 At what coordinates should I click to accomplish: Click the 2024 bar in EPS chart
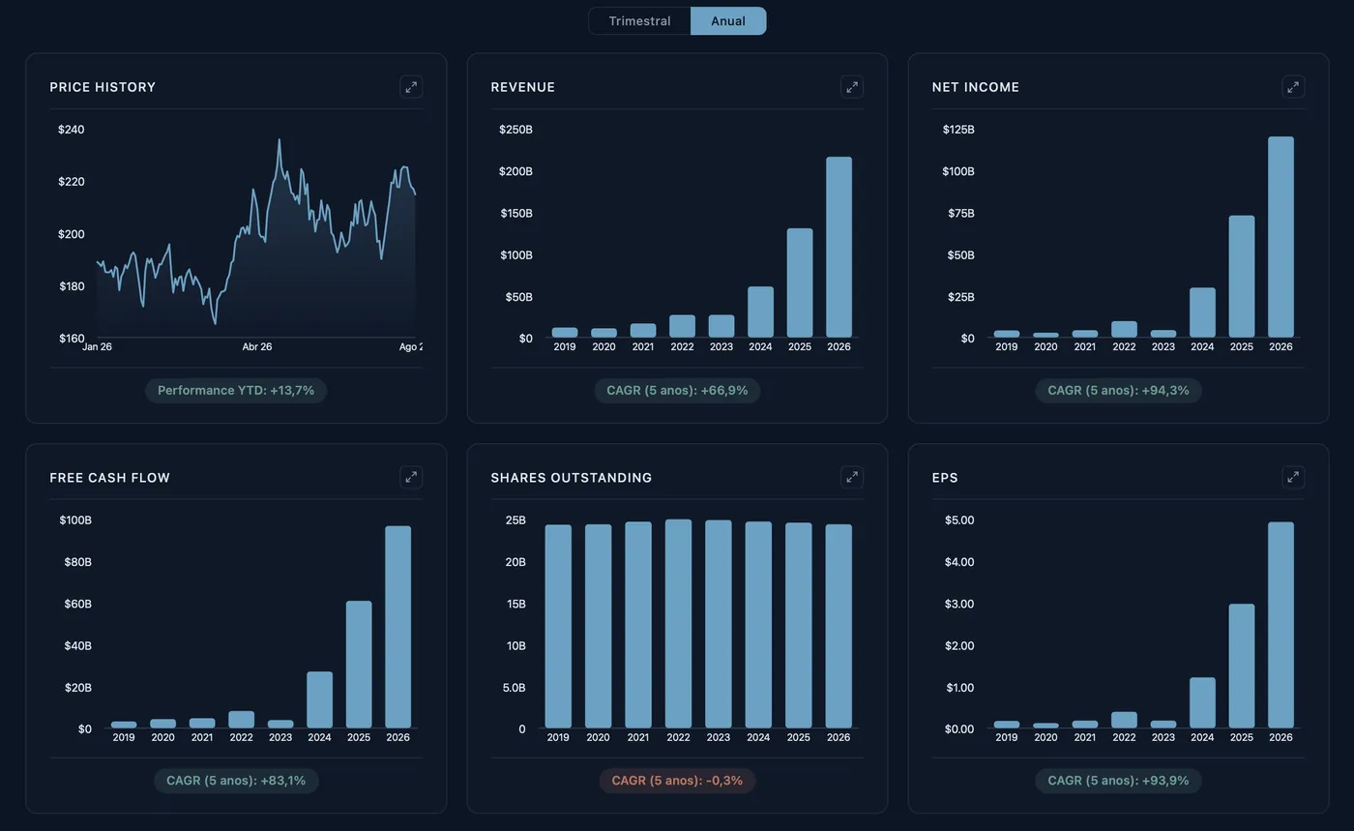pos(1202,702)
